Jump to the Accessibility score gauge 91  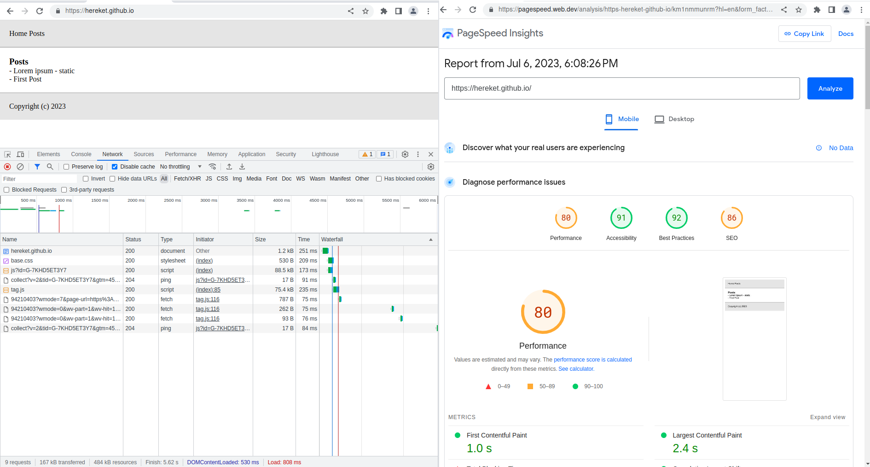coord(621,218)
